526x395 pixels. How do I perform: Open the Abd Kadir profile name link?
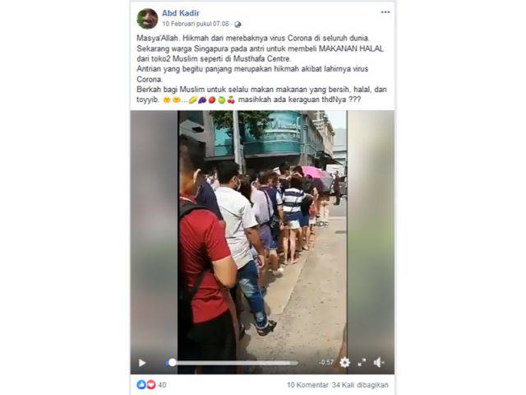coord(181,13)
